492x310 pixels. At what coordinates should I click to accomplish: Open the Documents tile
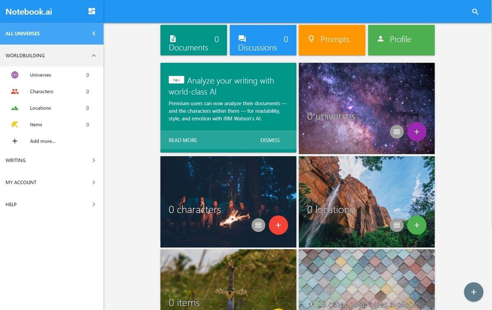click(x=194, y=40)
